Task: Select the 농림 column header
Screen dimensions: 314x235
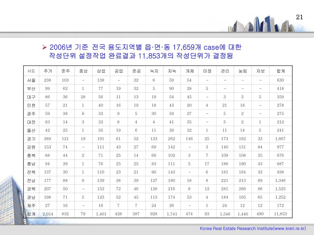Action: pyautogui.click(x=243, y=71)
